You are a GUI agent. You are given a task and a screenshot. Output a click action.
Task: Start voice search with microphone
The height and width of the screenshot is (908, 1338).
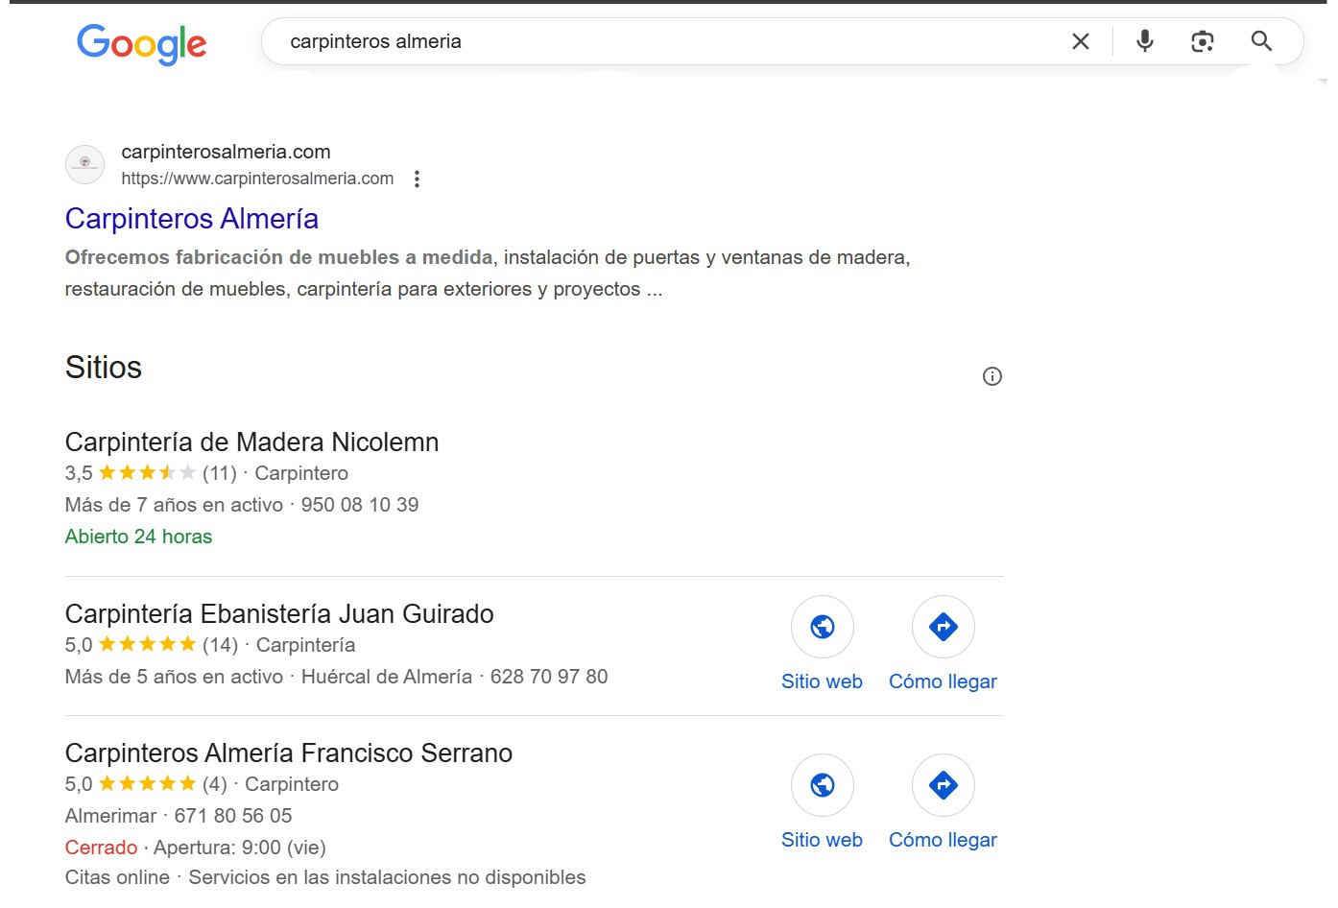[1145, 41]
